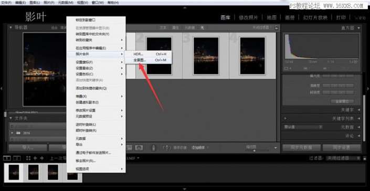The width and height of the screenshot is (370, 191).
Task: Switch to 打印 module tab
Action: tap(341, 17)
